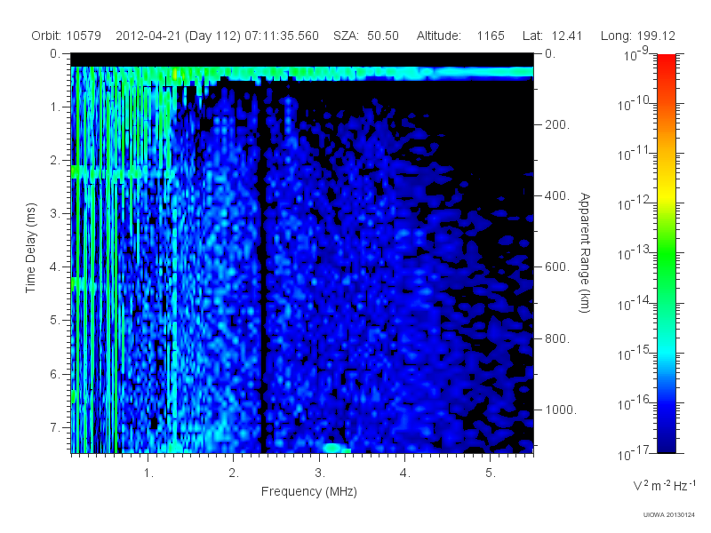
Task: Click the Apparent Range (km) axis label
Action: click(x=585, y=252)
